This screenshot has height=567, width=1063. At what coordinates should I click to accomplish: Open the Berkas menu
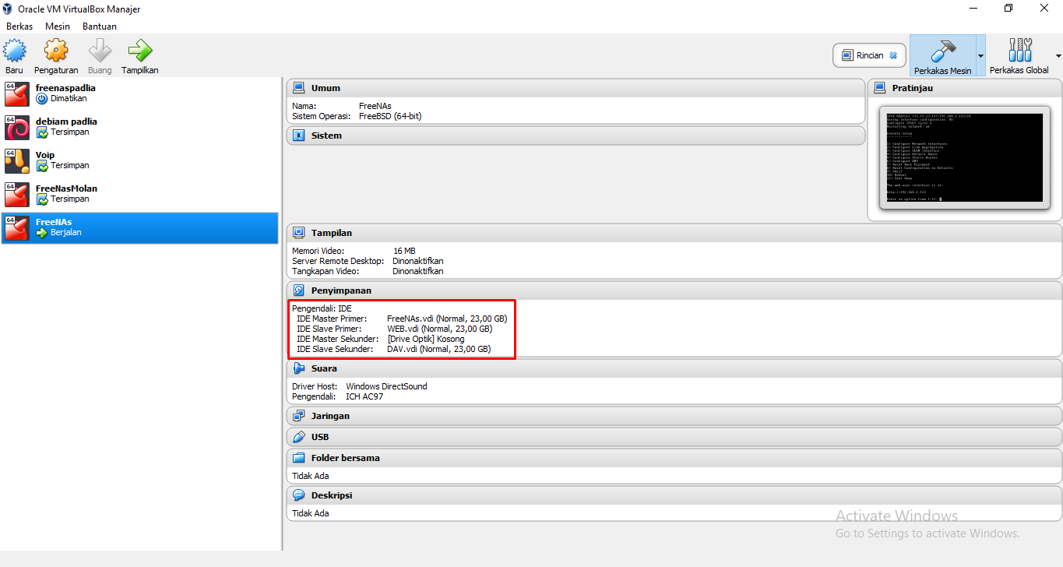tap(19, 26)
